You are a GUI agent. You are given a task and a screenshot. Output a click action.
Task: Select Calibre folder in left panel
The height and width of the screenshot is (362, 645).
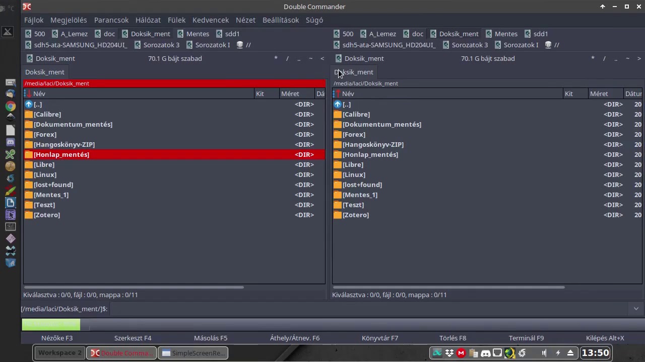pos(174,114)
